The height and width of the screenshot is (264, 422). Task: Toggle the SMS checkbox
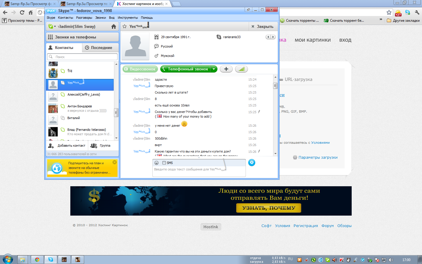coord(164,163)
